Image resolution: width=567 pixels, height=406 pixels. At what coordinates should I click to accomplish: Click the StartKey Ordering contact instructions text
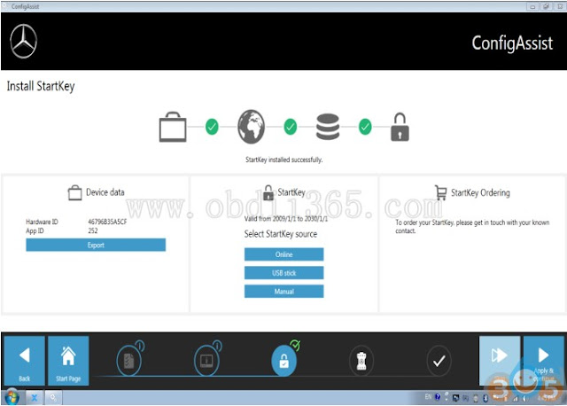[472, 227]
